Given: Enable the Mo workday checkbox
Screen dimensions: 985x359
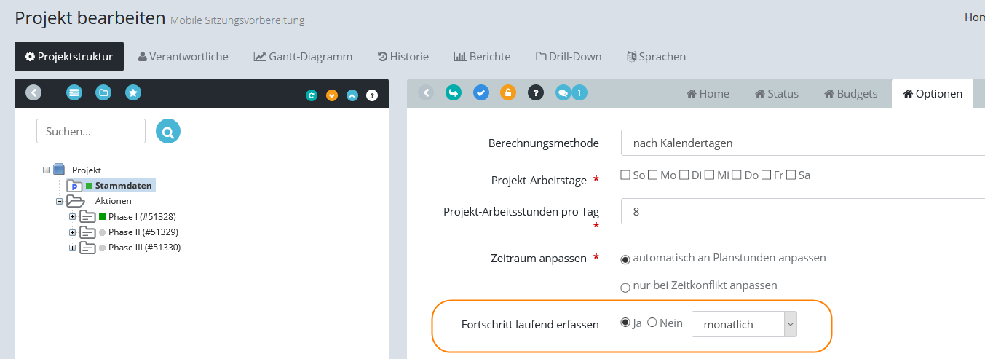Looking at the screenshot, I should [652, 175].
